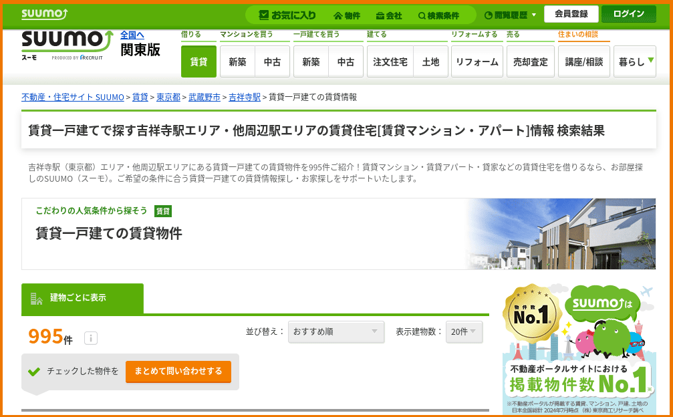673x417 pixels.
Task: Select the 賃貸 navigation tab
Action: [198, 61]
